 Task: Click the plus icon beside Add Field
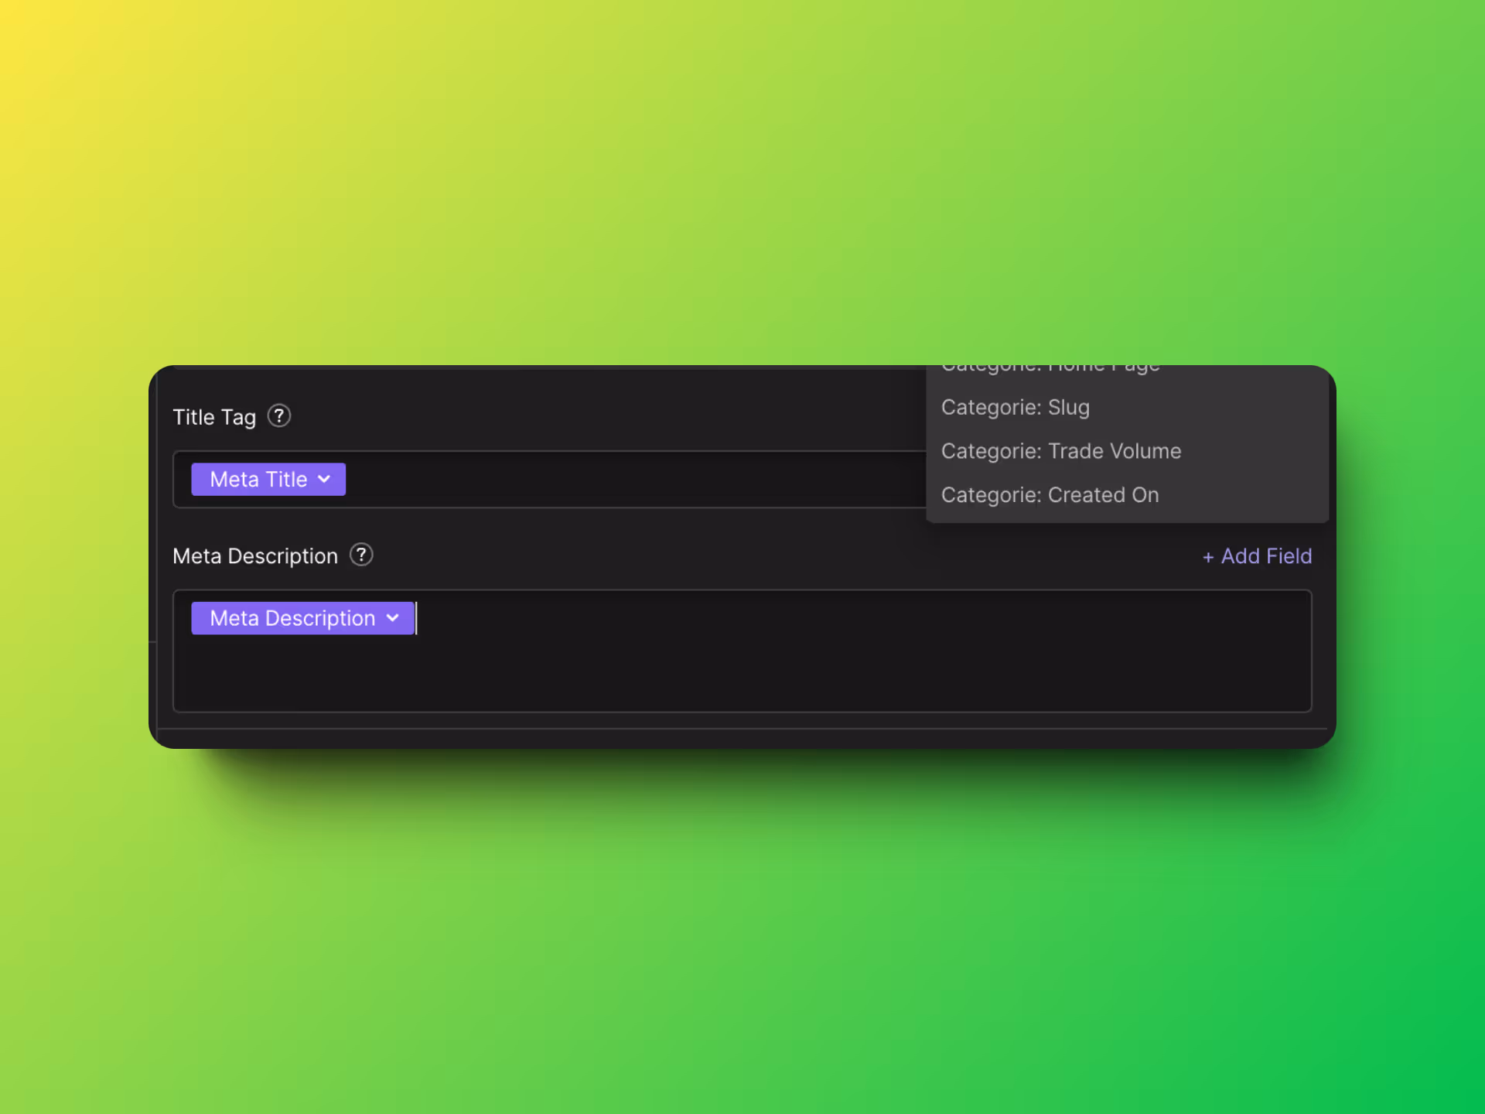(x=1208, y=557)
